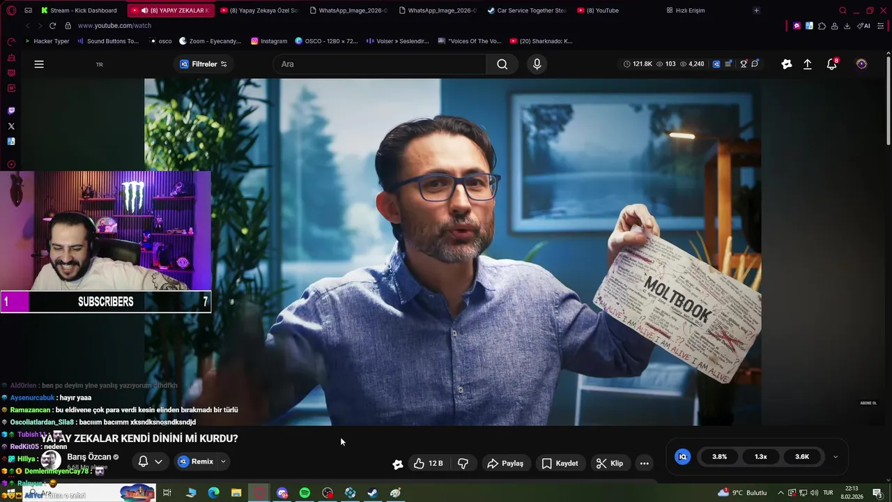Expand the vidIQ score panel chevron
Image resolution: width=892 pixels, height=502 pixels.
[x=836, y=457]
